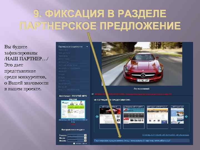Screen dimensions: 200x150
Task: Click the Быстрый поиск модели heading
Action: [73, 130]
